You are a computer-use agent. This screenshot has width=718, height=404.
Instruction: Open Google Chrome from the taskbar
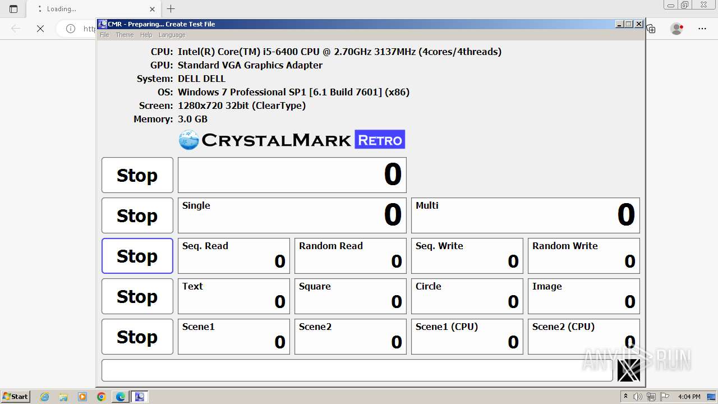click(x=101, y=397)
